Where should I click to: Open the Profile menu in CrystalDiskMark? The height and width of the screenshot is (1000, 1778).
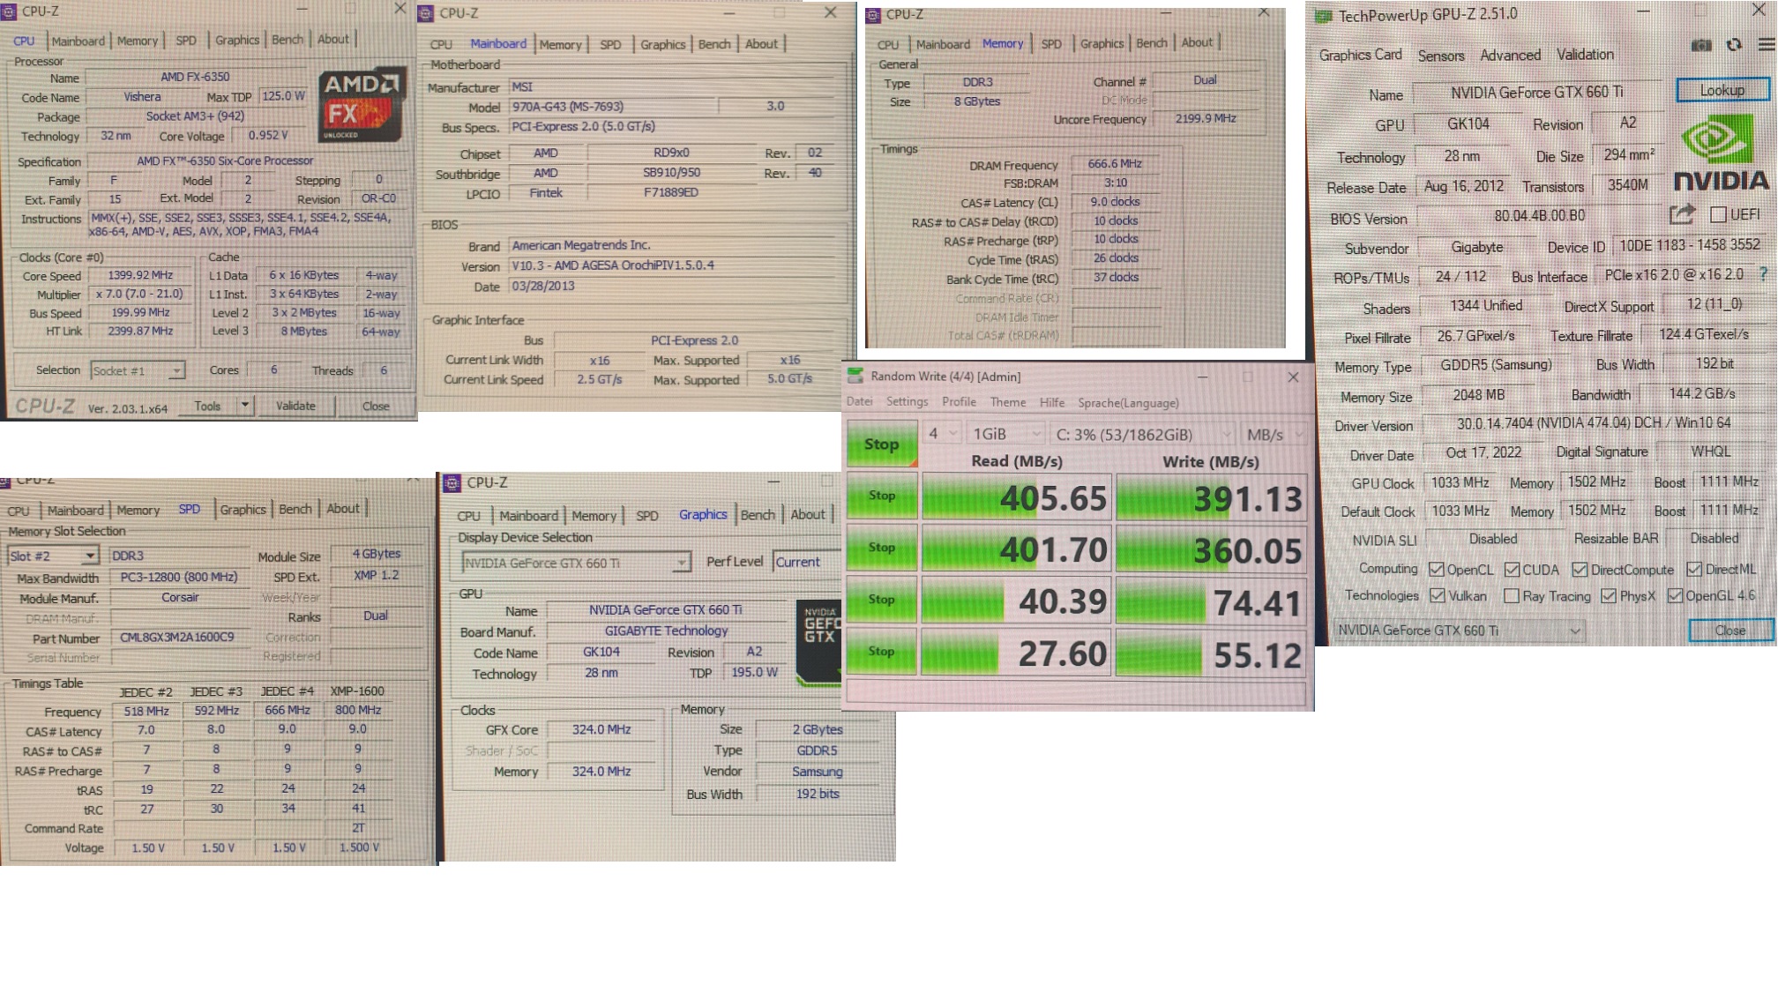[958, 402]
